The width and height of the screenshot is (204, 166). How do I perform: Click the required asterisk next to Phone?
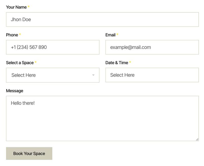(x=20, y=35)
